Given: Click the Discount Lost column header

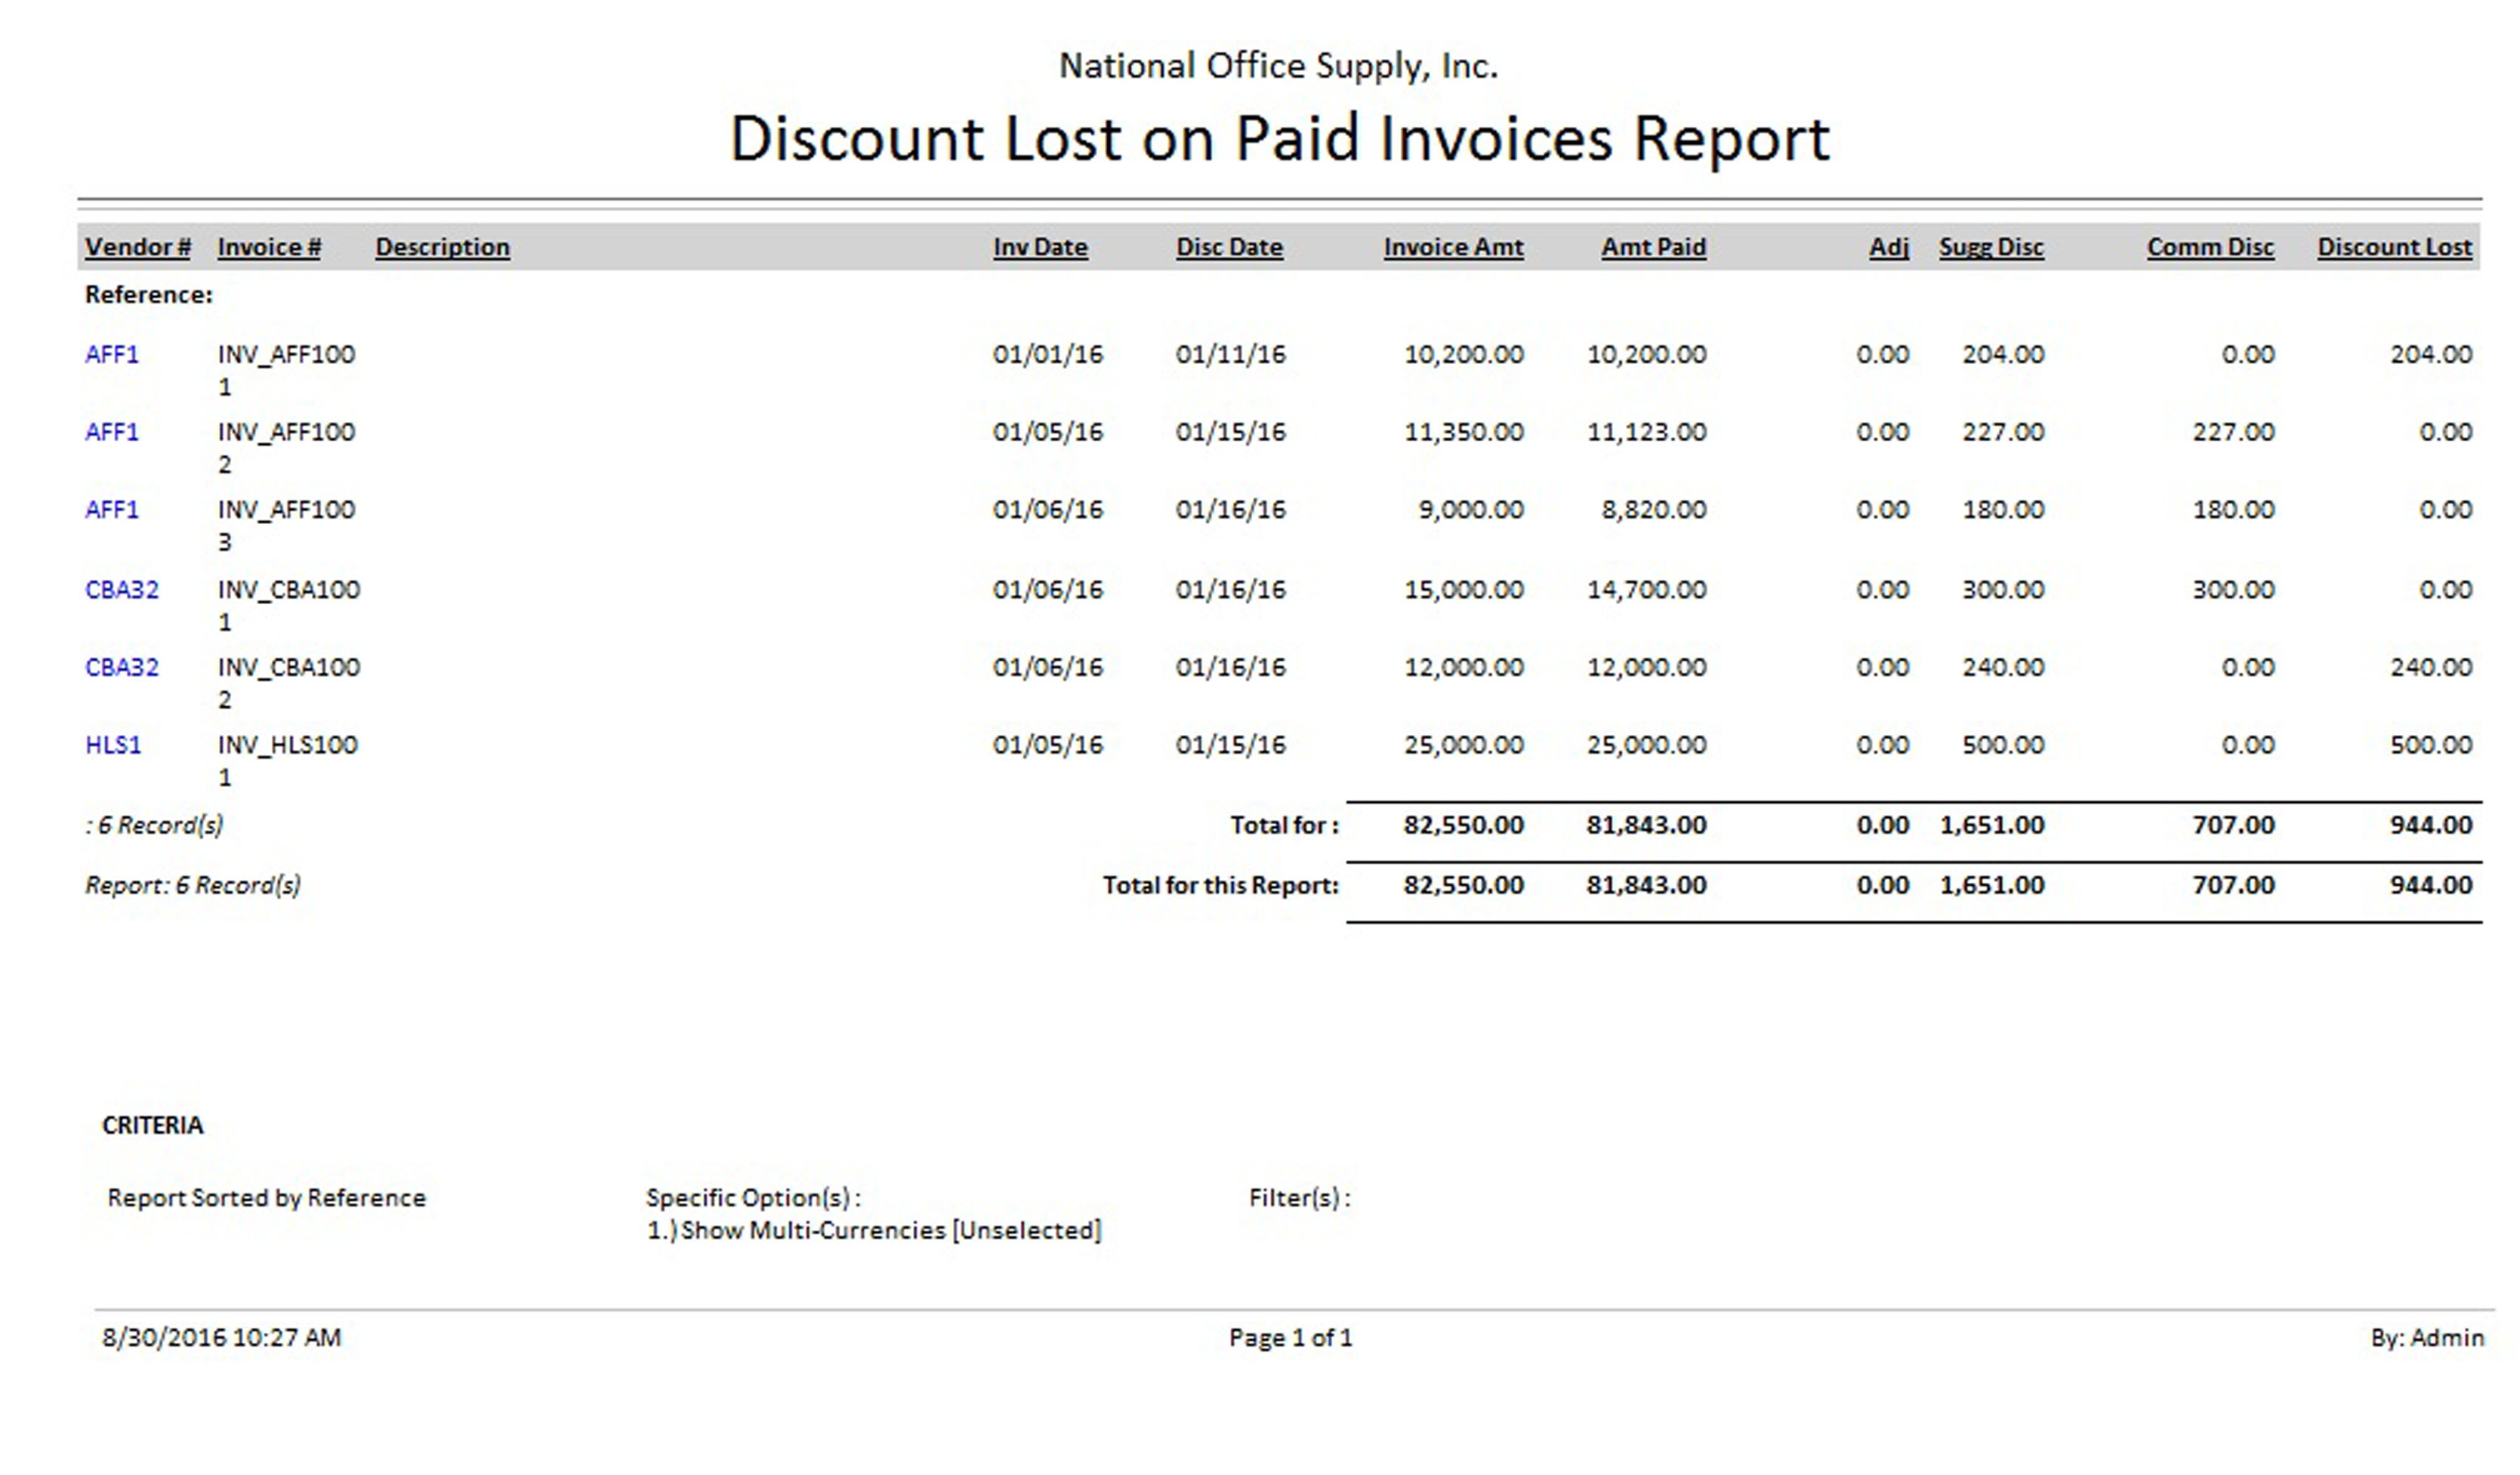Looking at the screenshot, I should (2394, 247).
